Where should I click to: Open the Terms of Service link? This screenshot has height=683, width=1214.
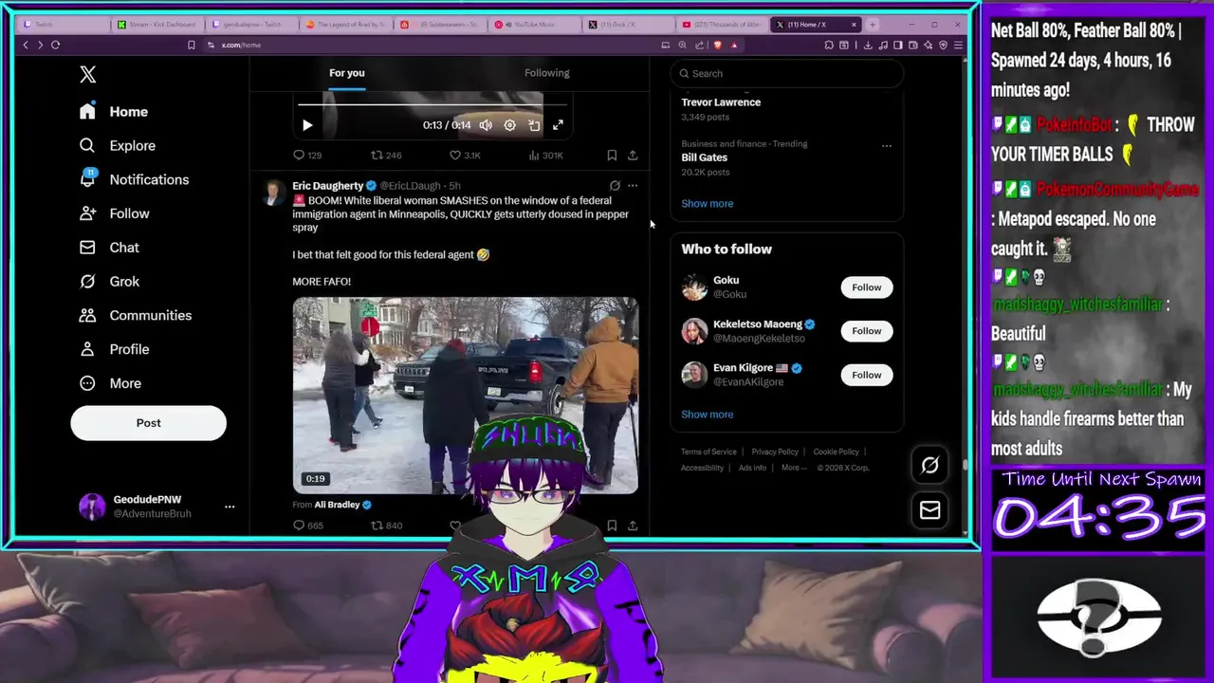point(708,452)
